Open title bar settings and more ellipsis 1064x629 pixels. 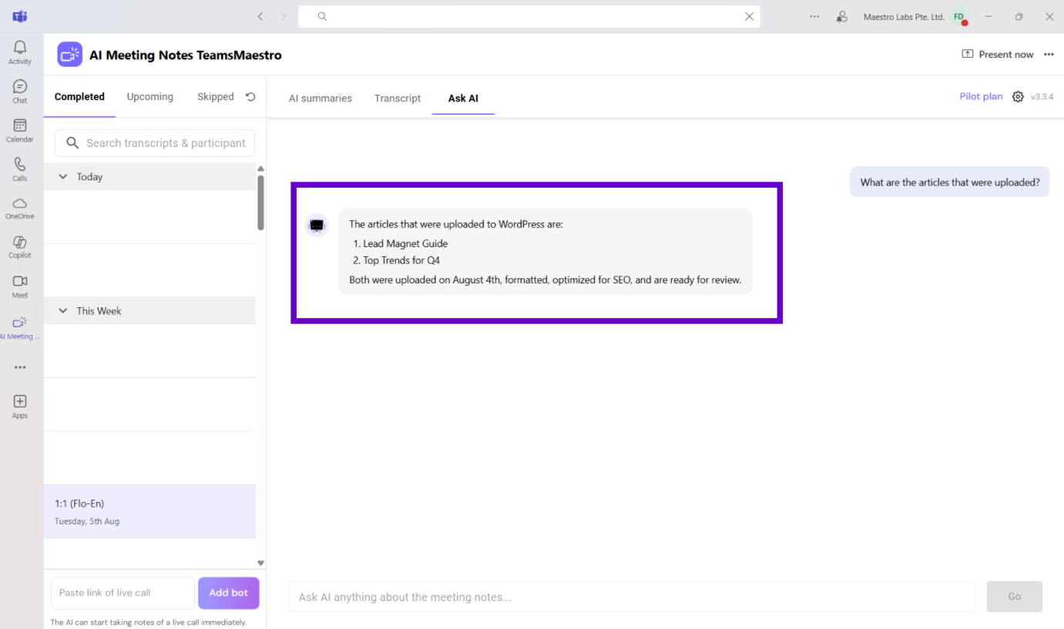coord(814,16)
